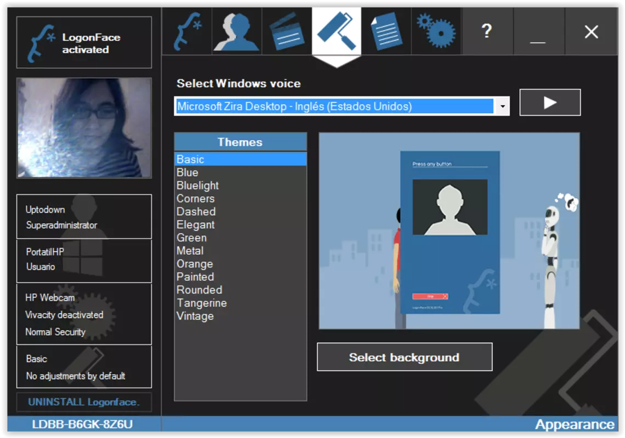Select the Green theme

[240, 238]
